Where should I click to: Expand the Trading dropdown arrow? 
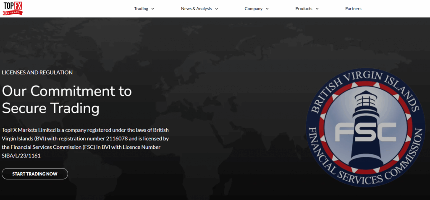point(152,9)
